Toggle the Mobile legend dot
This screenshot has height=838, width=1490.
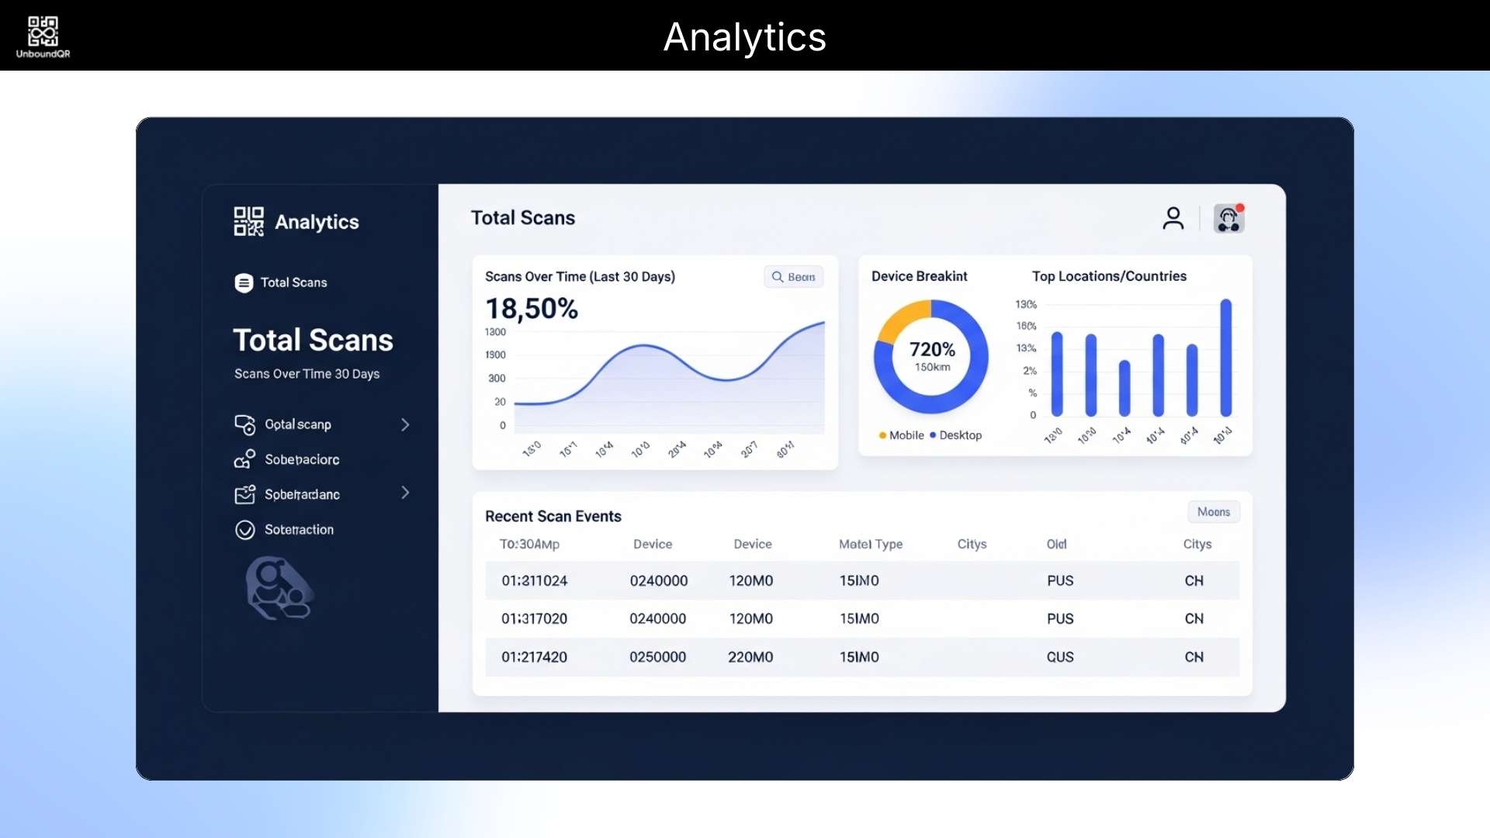(x=882, y=435)
